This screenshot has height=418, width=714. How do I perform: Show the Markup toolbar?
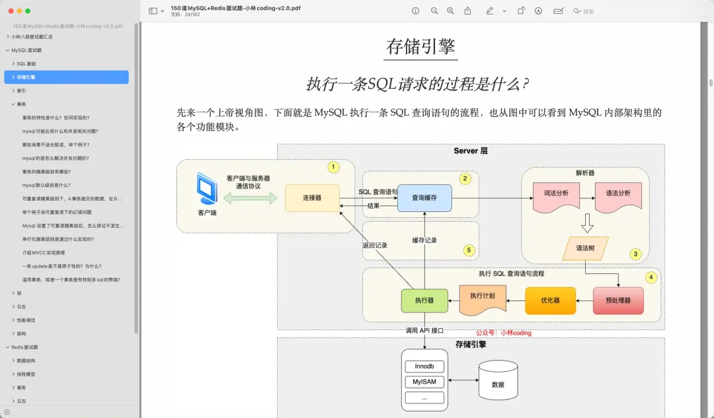pyautogui.click(x=538, y=11)
